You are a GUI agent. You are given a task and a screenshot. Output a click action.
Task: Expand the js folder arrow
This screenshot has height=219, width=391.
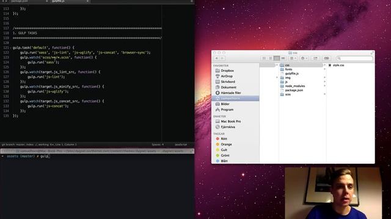pyautogui.click(x=324, y=82)
